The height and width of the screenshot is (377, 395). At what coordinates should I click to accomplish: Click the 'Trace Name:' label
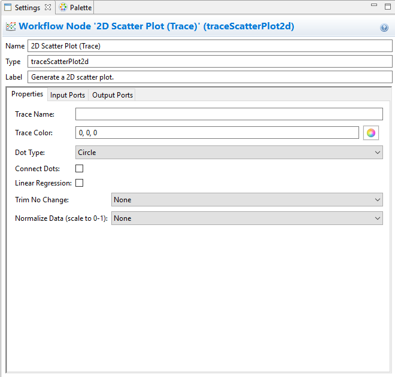tap(35, 114)
